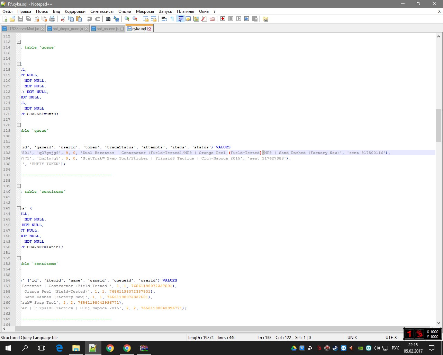Toggle show all characters (pilcrow icon)
Image resolution: width=443 pixels, height=355 pixels.
(x=172, y=19)
